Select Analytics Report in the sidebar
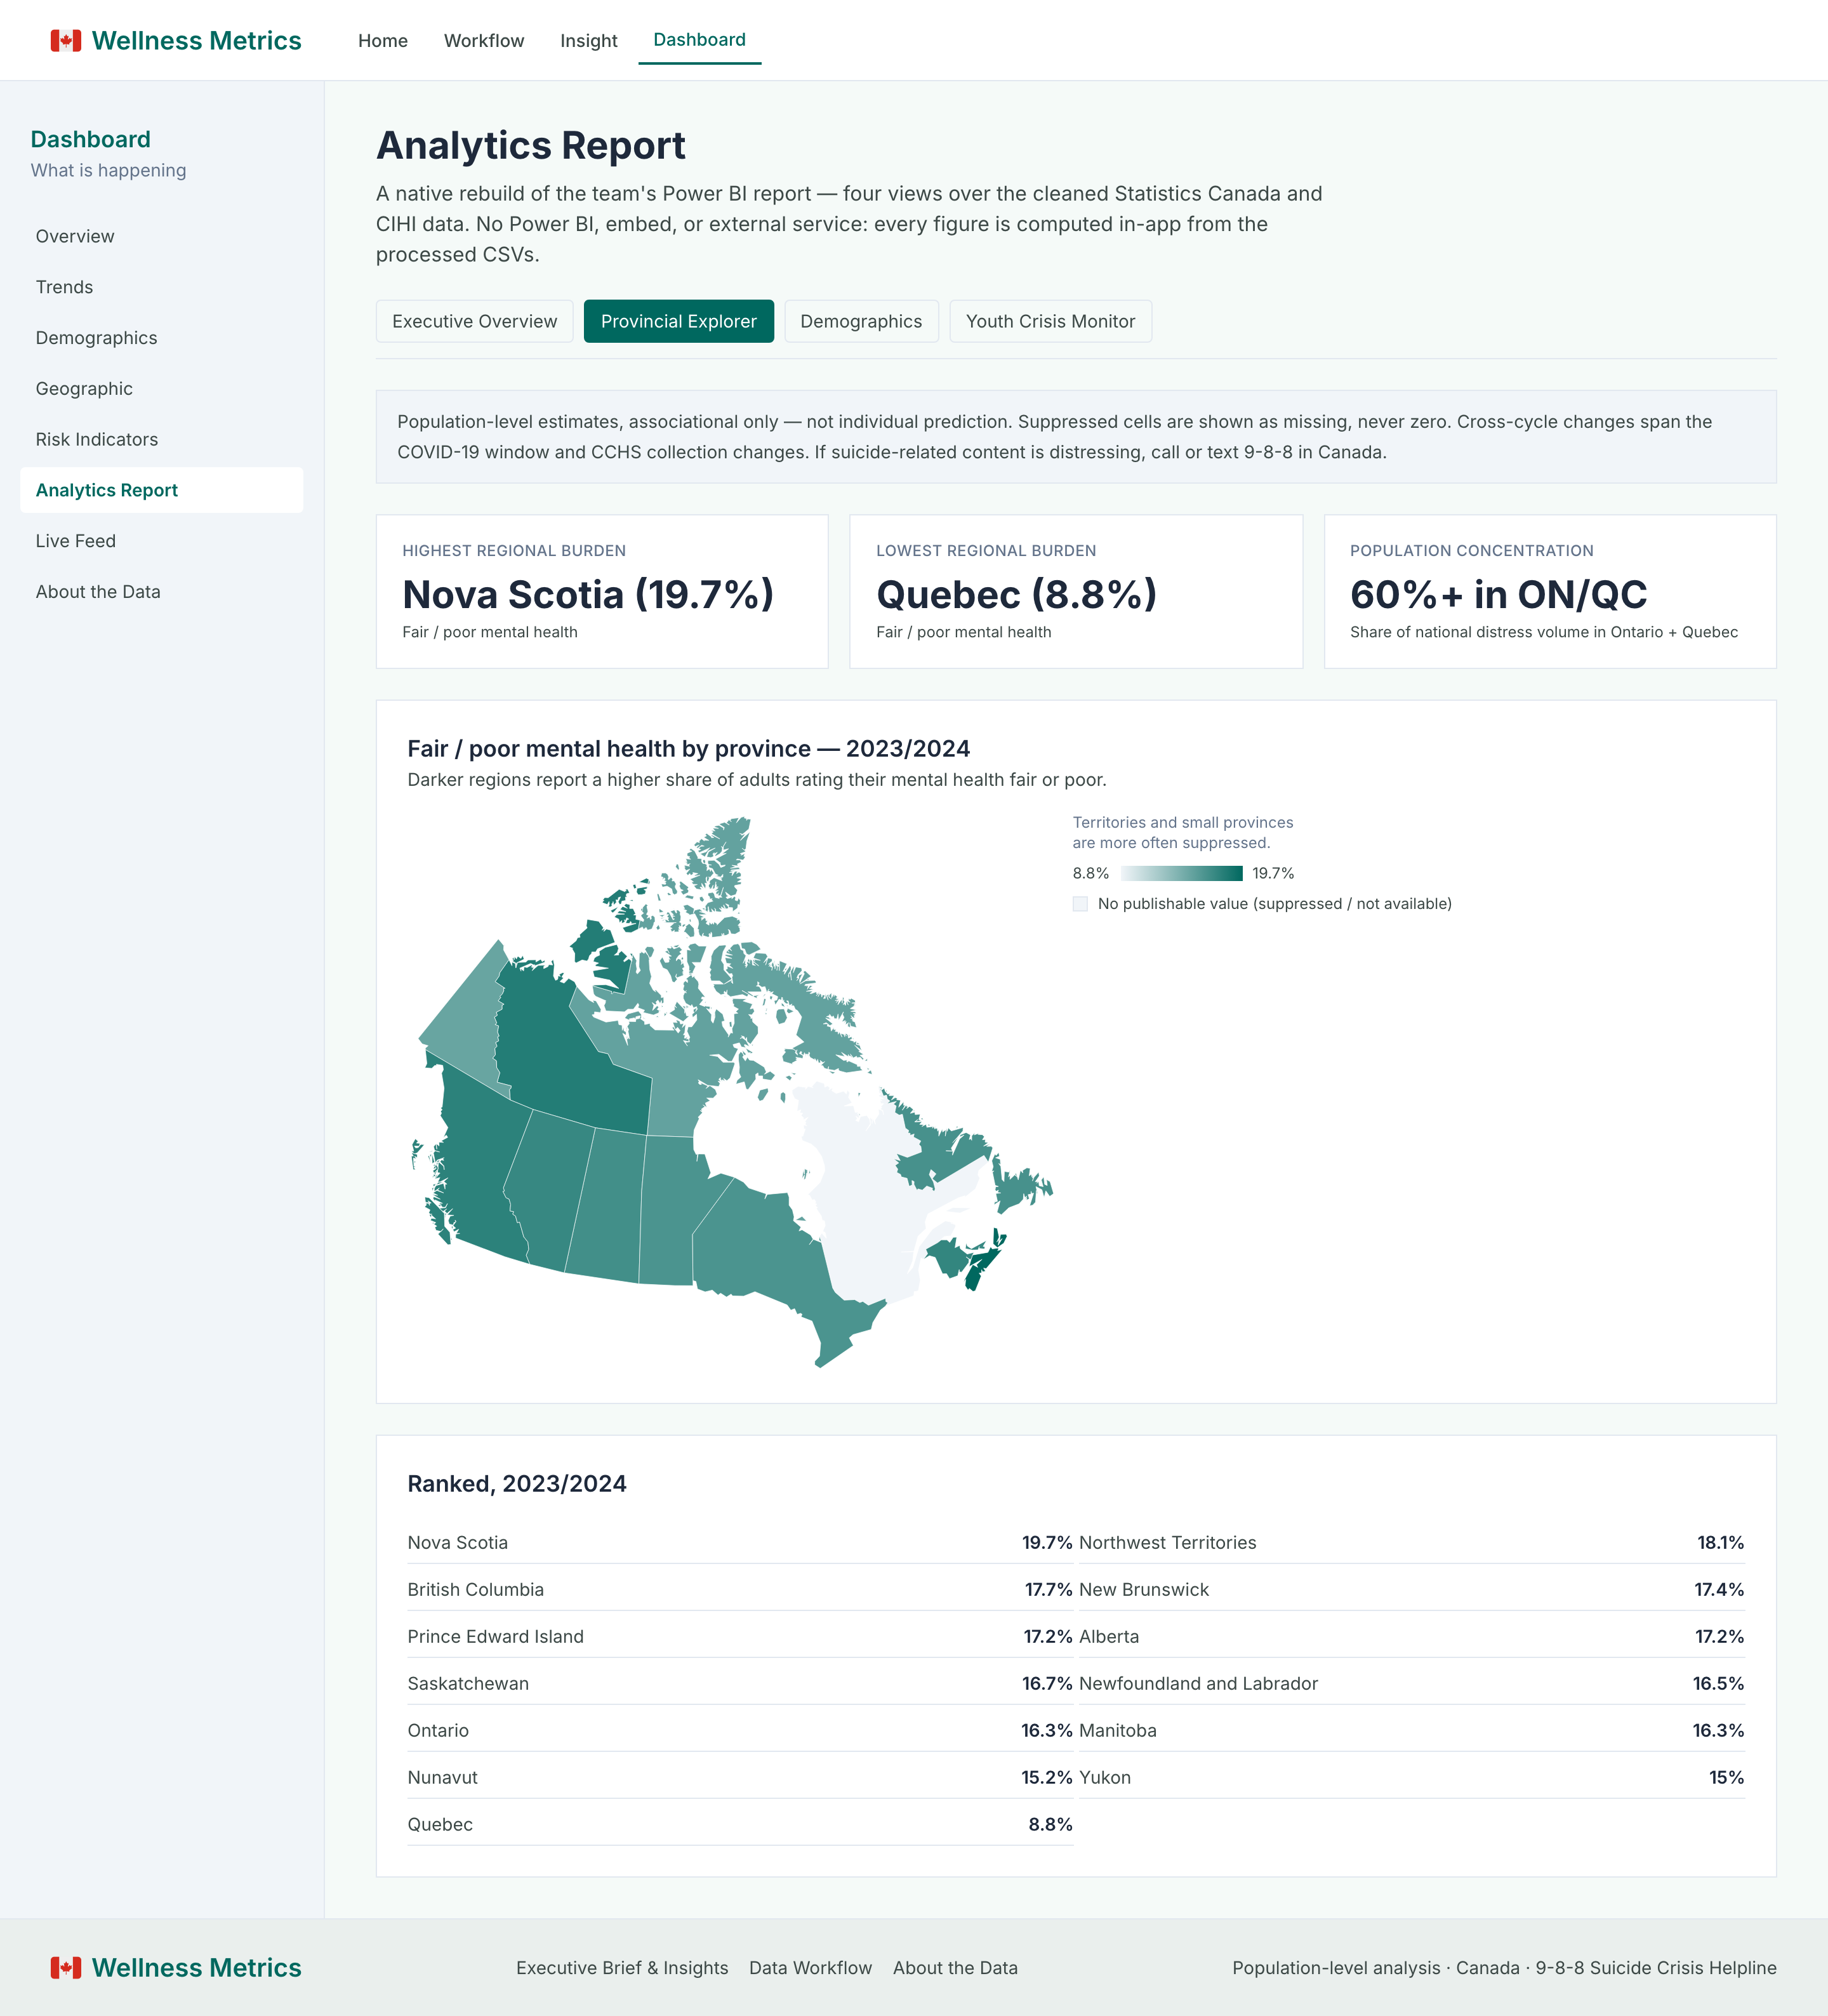1828x2016 pixels. 161,490
